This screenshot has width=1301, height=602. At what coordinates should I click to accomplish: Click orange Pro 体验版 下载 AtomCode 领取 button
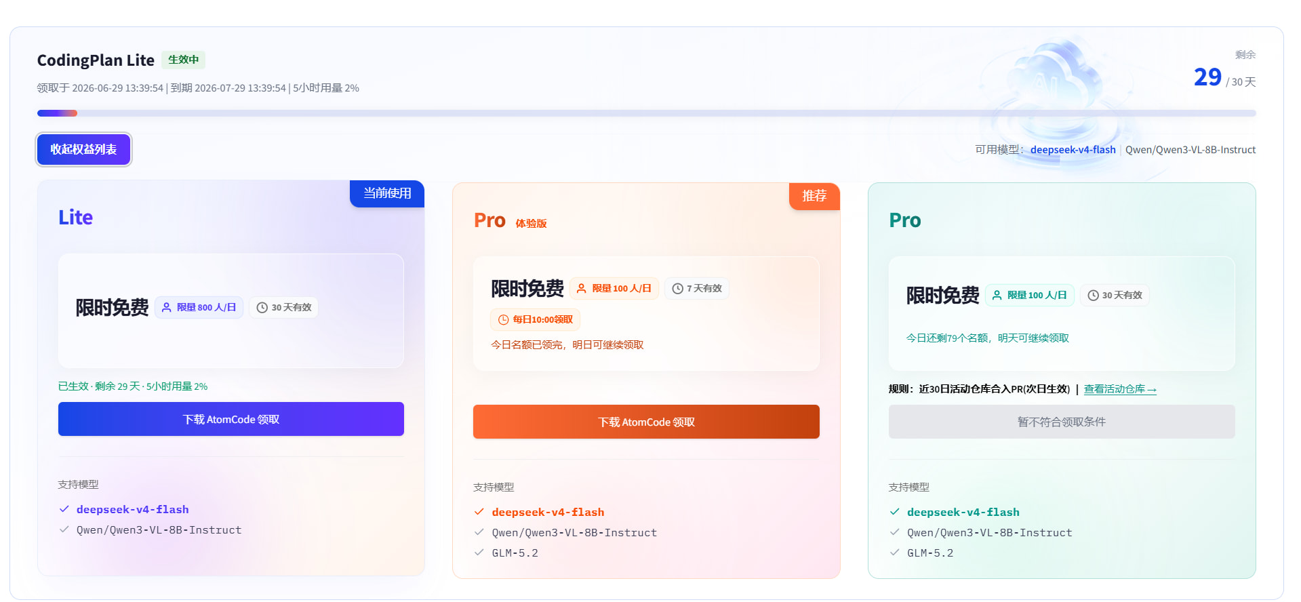(646, 422)
